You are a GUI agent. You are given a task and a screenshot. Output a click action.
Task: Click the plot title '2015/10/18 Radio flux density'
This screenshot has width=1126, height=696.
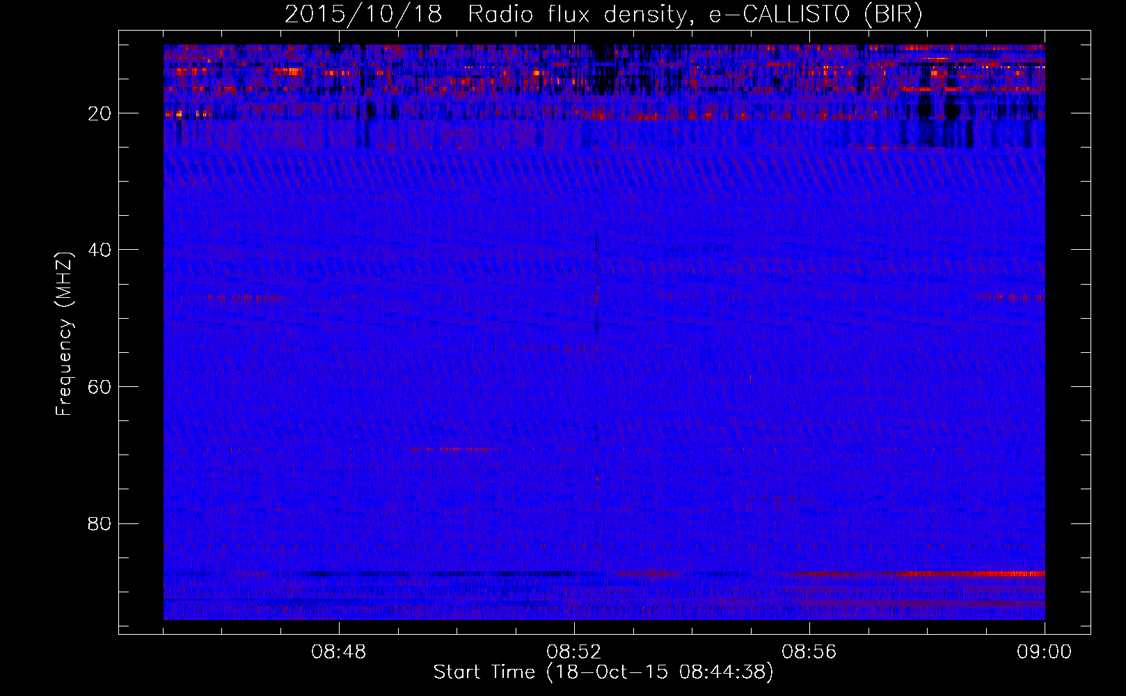604,14
